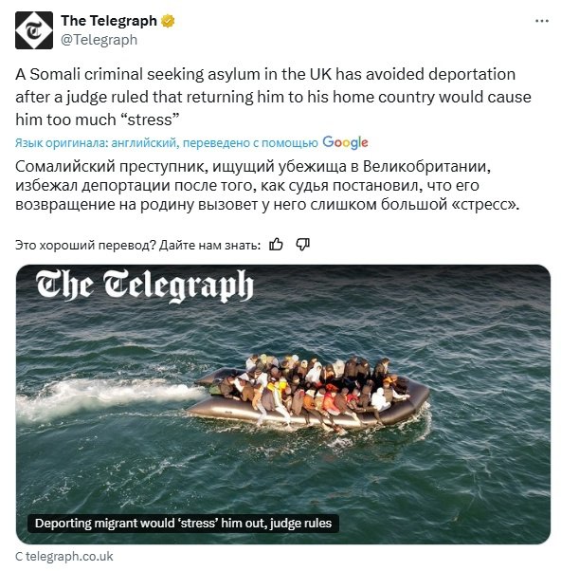Click The Telegraph profile avatar
Viewport: 561px width, 571px height.
pyautogui.click(x=34, y=30)
